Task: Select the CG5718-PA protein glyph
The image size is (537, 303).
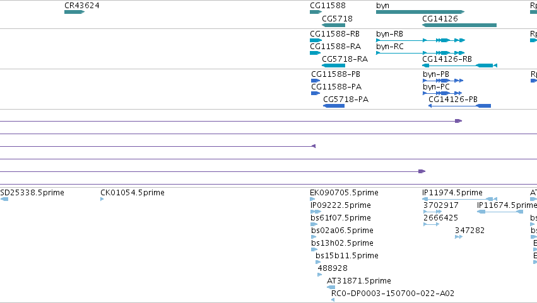Action: [x=334, y=106]
